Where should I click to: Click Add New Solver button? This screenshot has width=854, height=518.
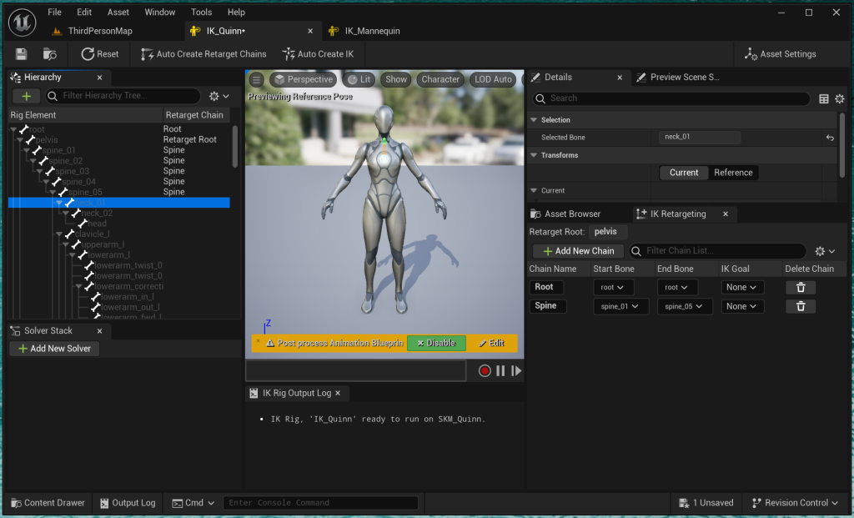[x=54, y=349]
